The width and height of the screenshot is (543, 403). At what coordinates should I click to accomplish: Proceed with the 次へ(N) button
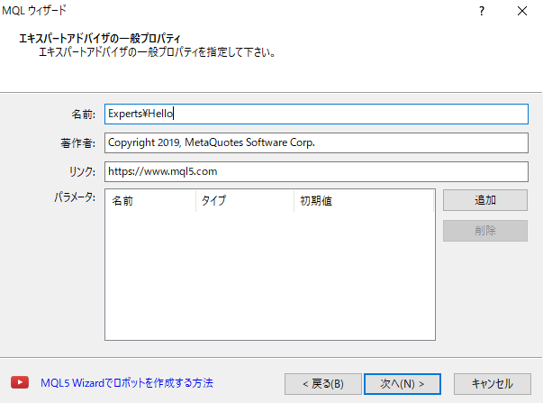coord(403,384)
